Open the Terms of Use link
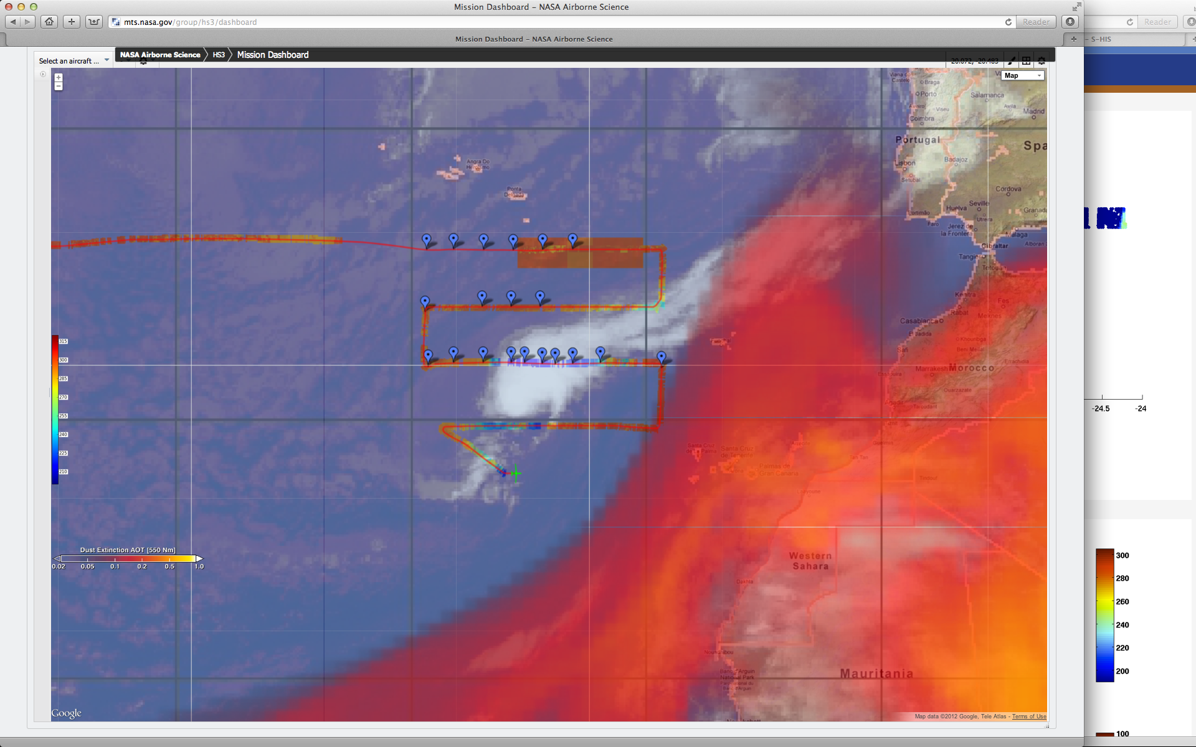 pyautogui.click(x=1029, y=716)
